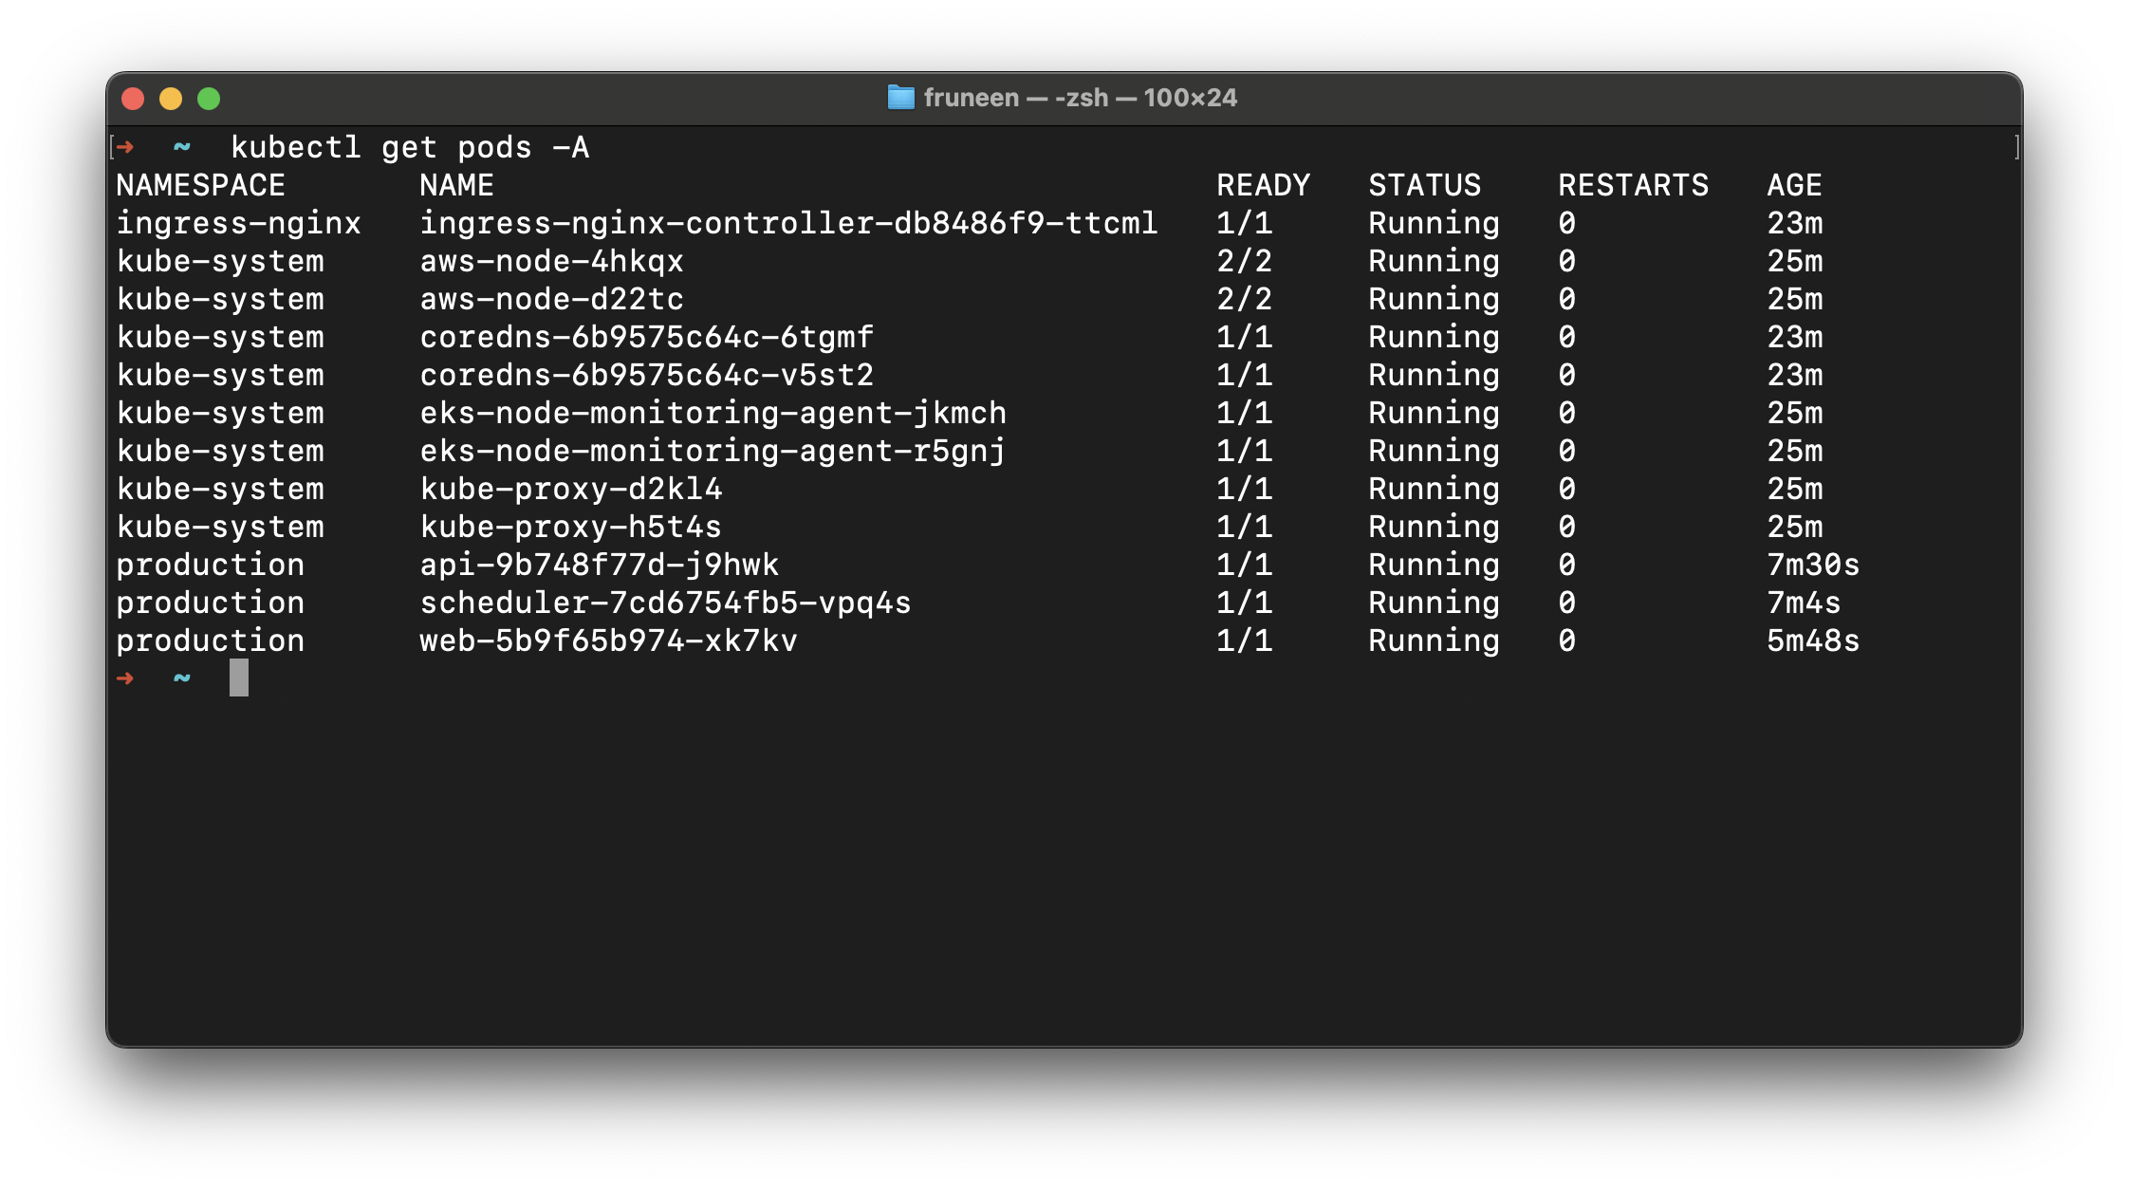Click pod name coredns-6b9575c64c-v5st2

pos(646,375)
